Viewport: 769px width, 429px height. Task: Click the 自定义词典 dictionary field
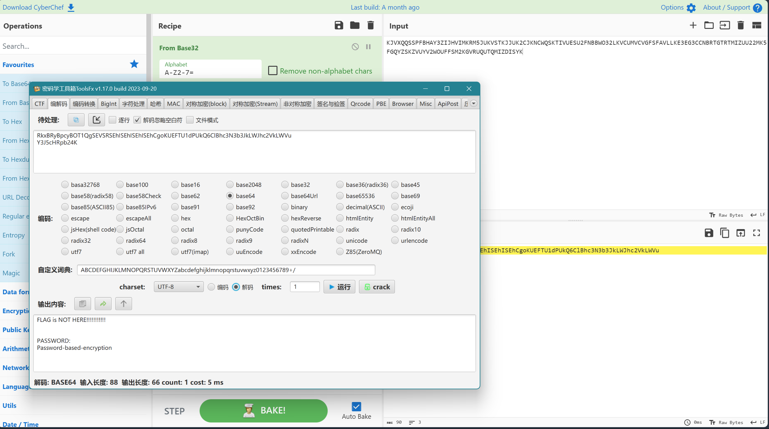tap(226, 270)
